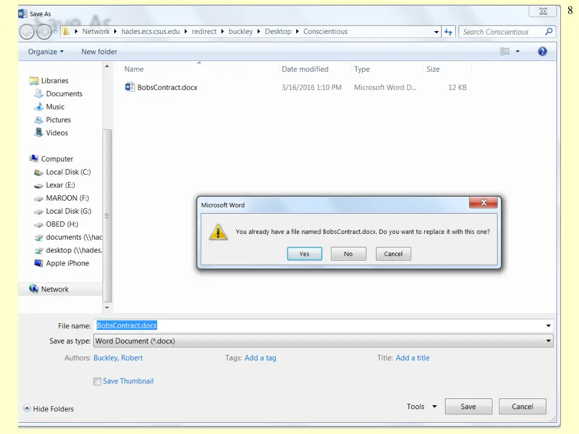Screen dimensions: 579x434
Task: Open the Organize menu
Action: point(46,51)
